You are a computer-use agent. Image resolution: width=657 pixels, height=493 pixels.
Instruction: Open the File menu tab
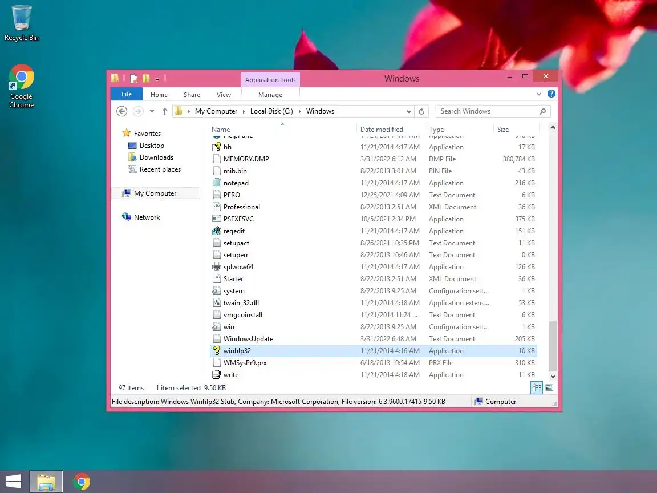(127, 94)
